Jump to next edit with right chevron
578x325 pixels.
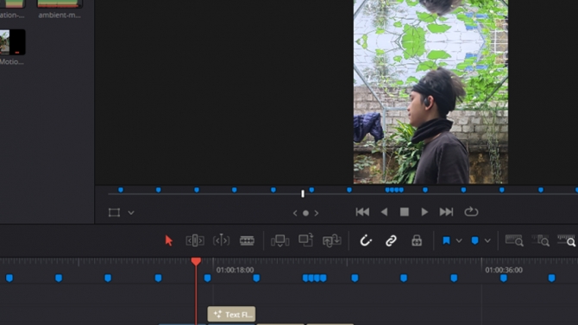tap(317, 213)
